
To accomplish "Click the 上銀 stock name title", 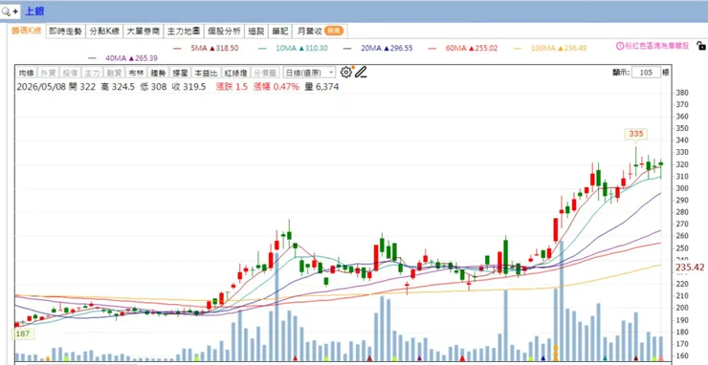I will tap(33, 11).
